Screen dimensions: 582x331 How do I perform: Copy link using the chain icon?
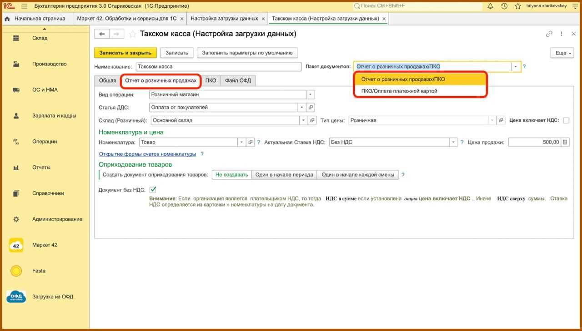coord(549,34)
